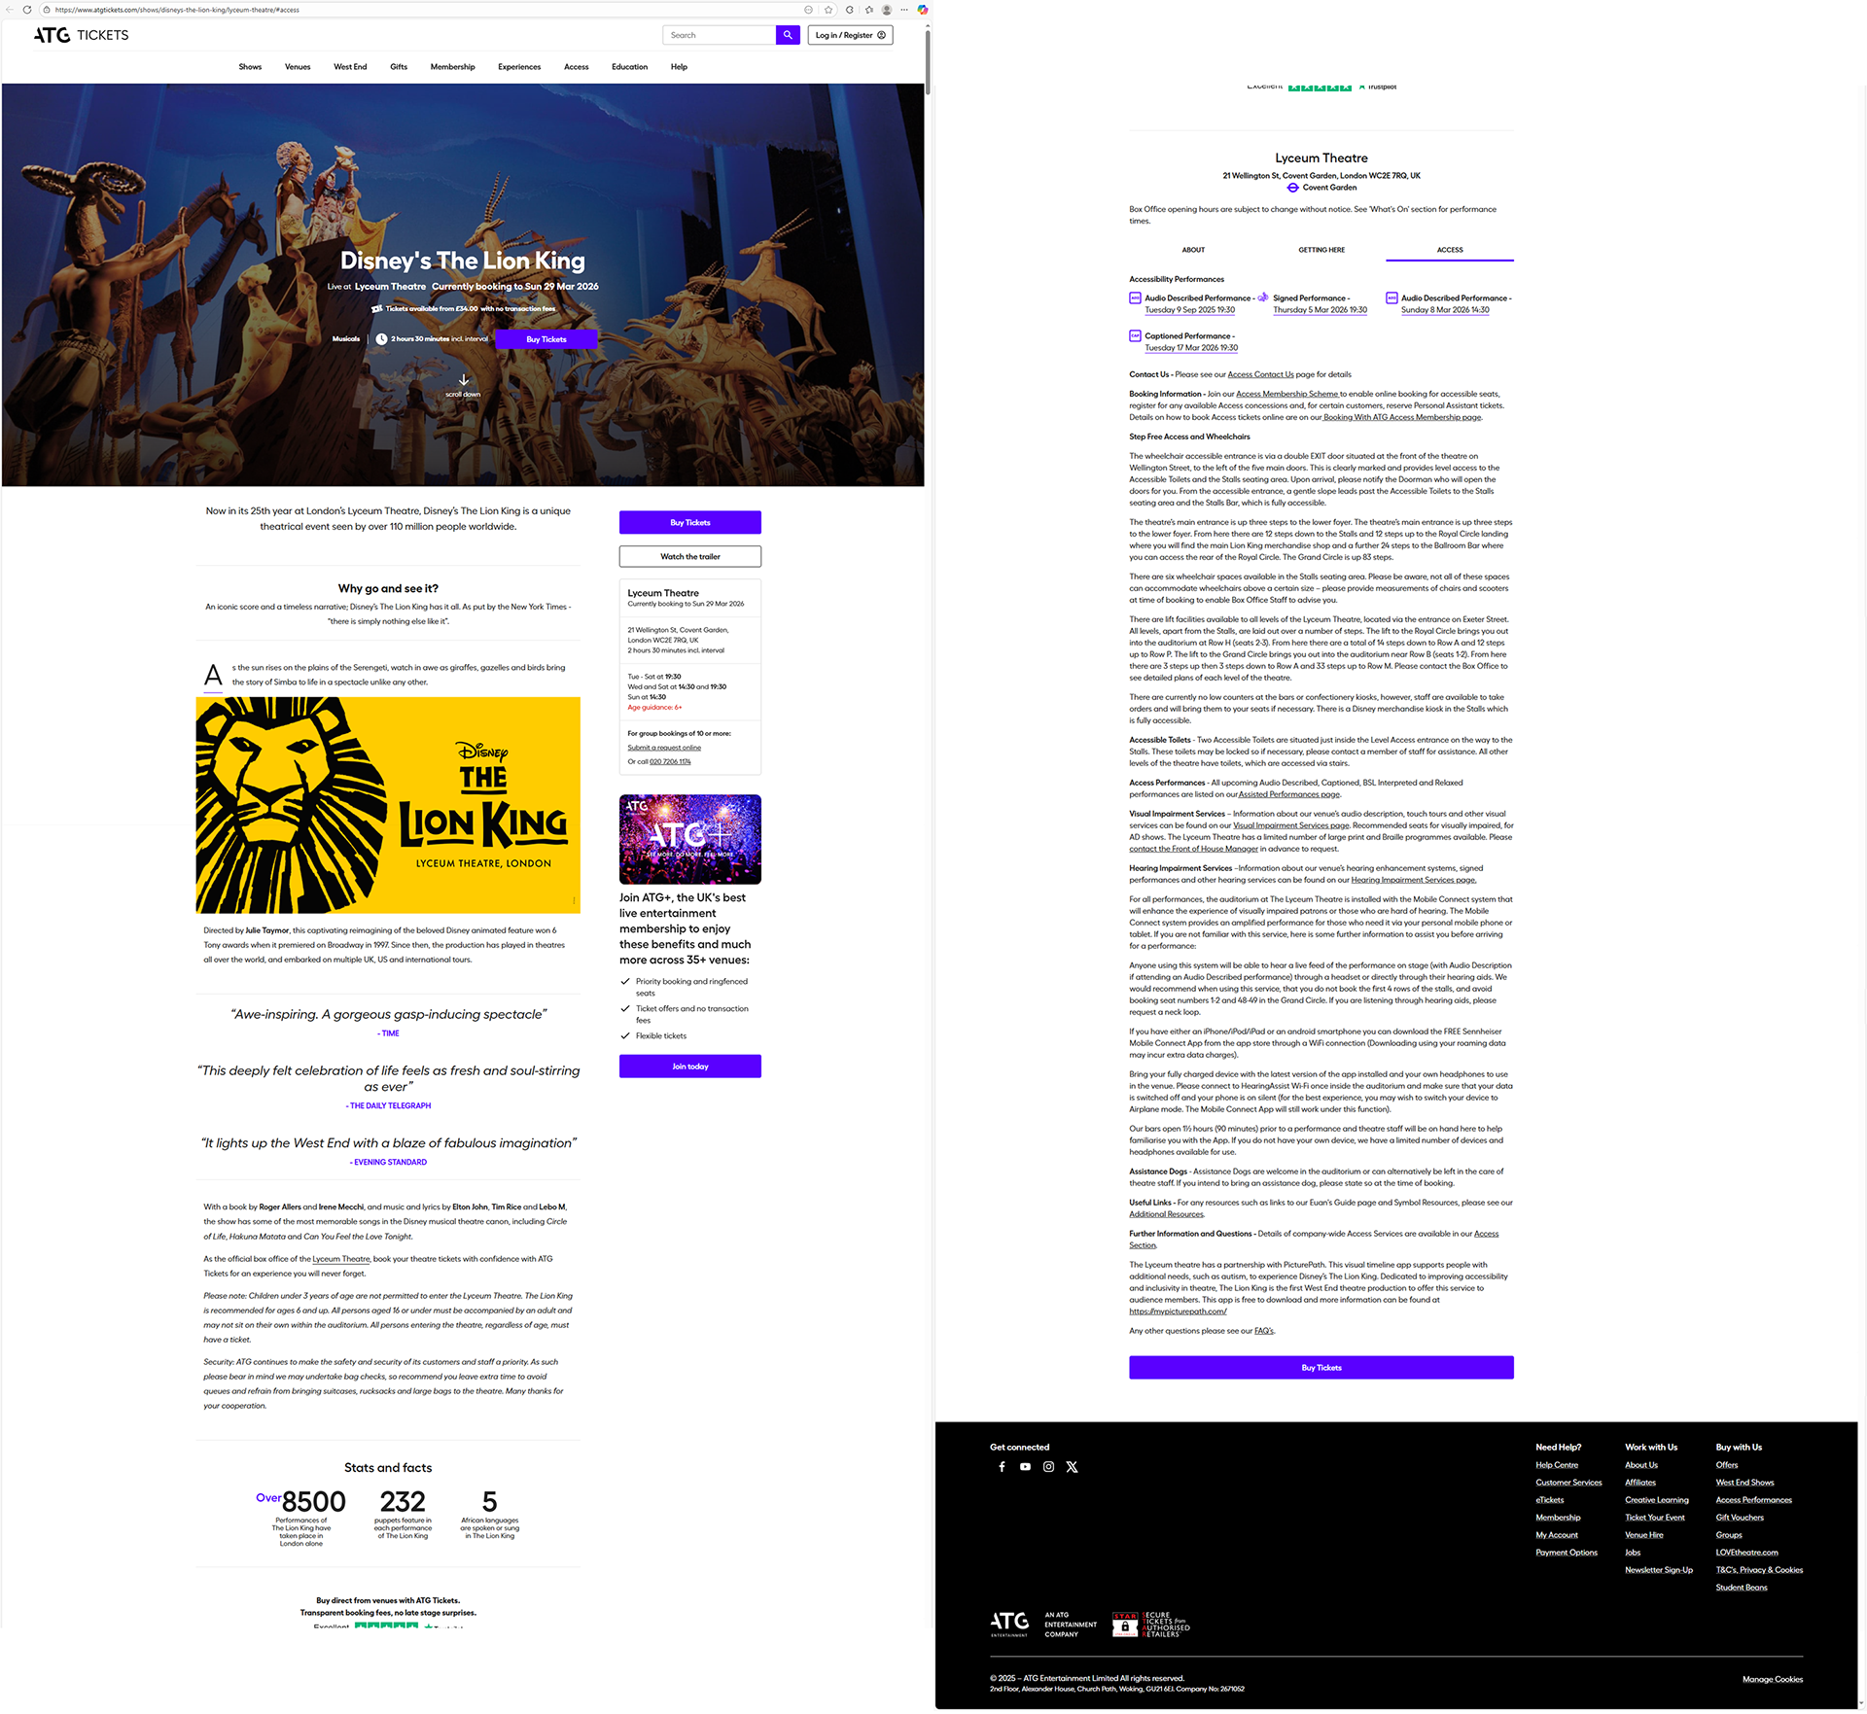Click the Watch the trailer button
Screen dimensions: 1867x1714
pyautogui.click(x=689, y=557)
